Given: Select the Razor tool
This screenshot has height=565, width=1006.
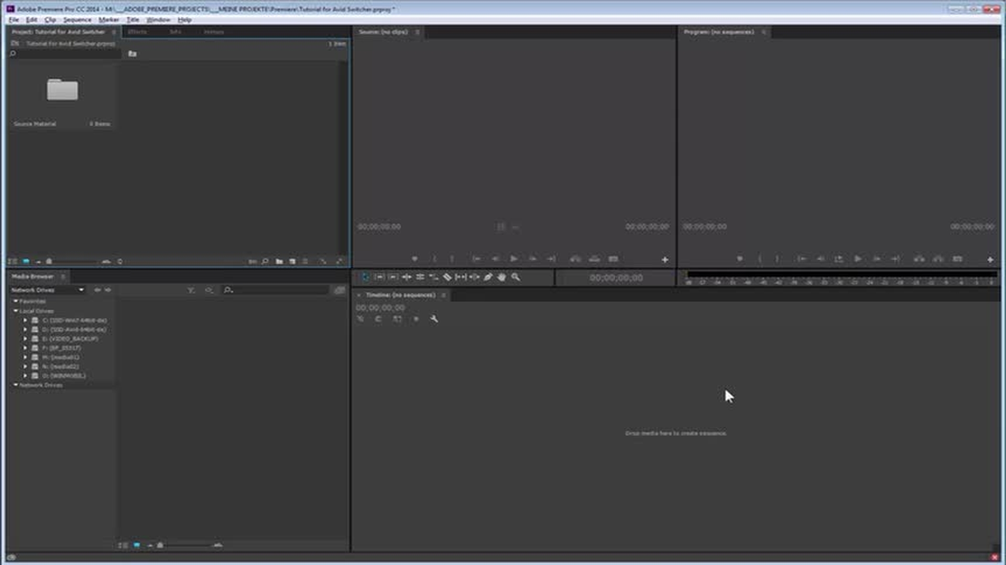Looking at the screenshot, I should coord(447,277).
